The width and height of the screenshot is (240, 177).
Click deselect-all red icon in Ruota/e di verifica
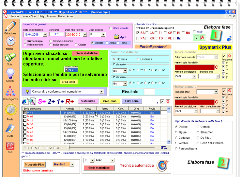pyautogui.click(x=202, y=38)
